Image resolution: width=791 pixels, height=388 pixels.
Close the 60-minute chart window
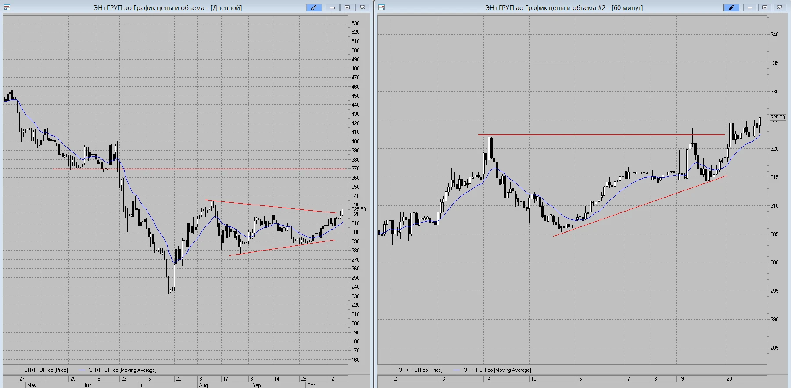[780, 7]
